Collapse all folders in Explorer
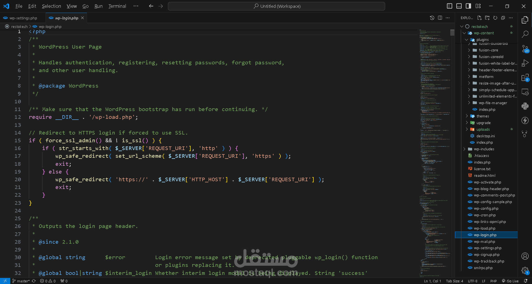Screen dimensions: 532x284 [x=503, y=18]
